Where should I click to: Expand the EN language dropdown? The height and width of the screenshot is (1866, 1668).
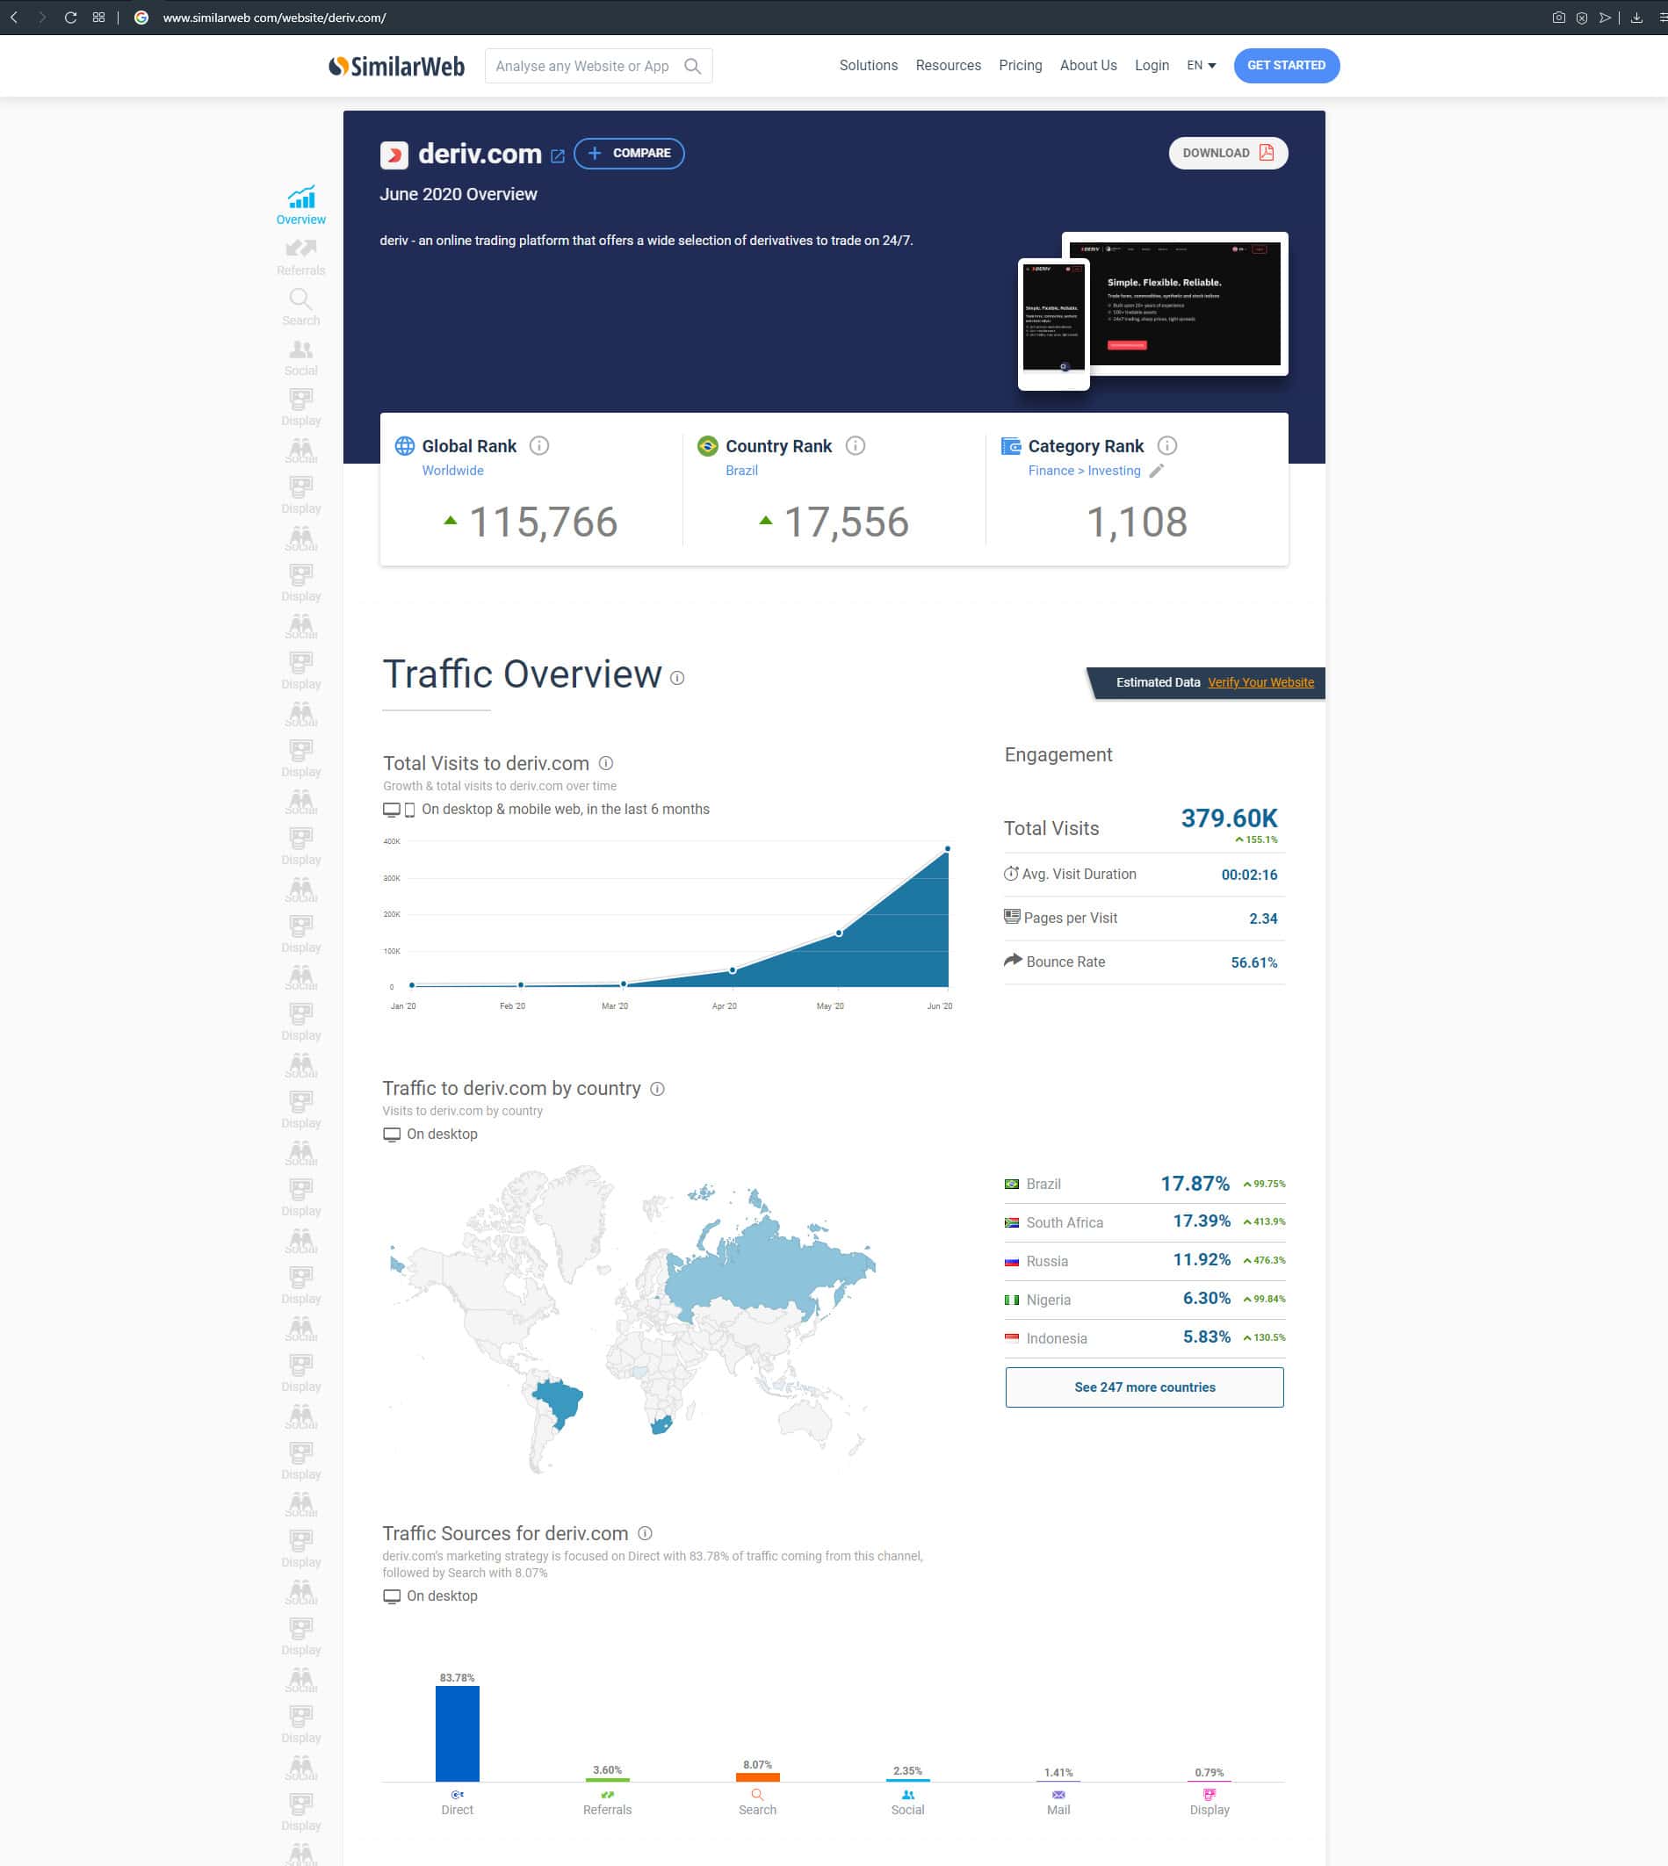pyautogui.click(x=1201, y=66)
